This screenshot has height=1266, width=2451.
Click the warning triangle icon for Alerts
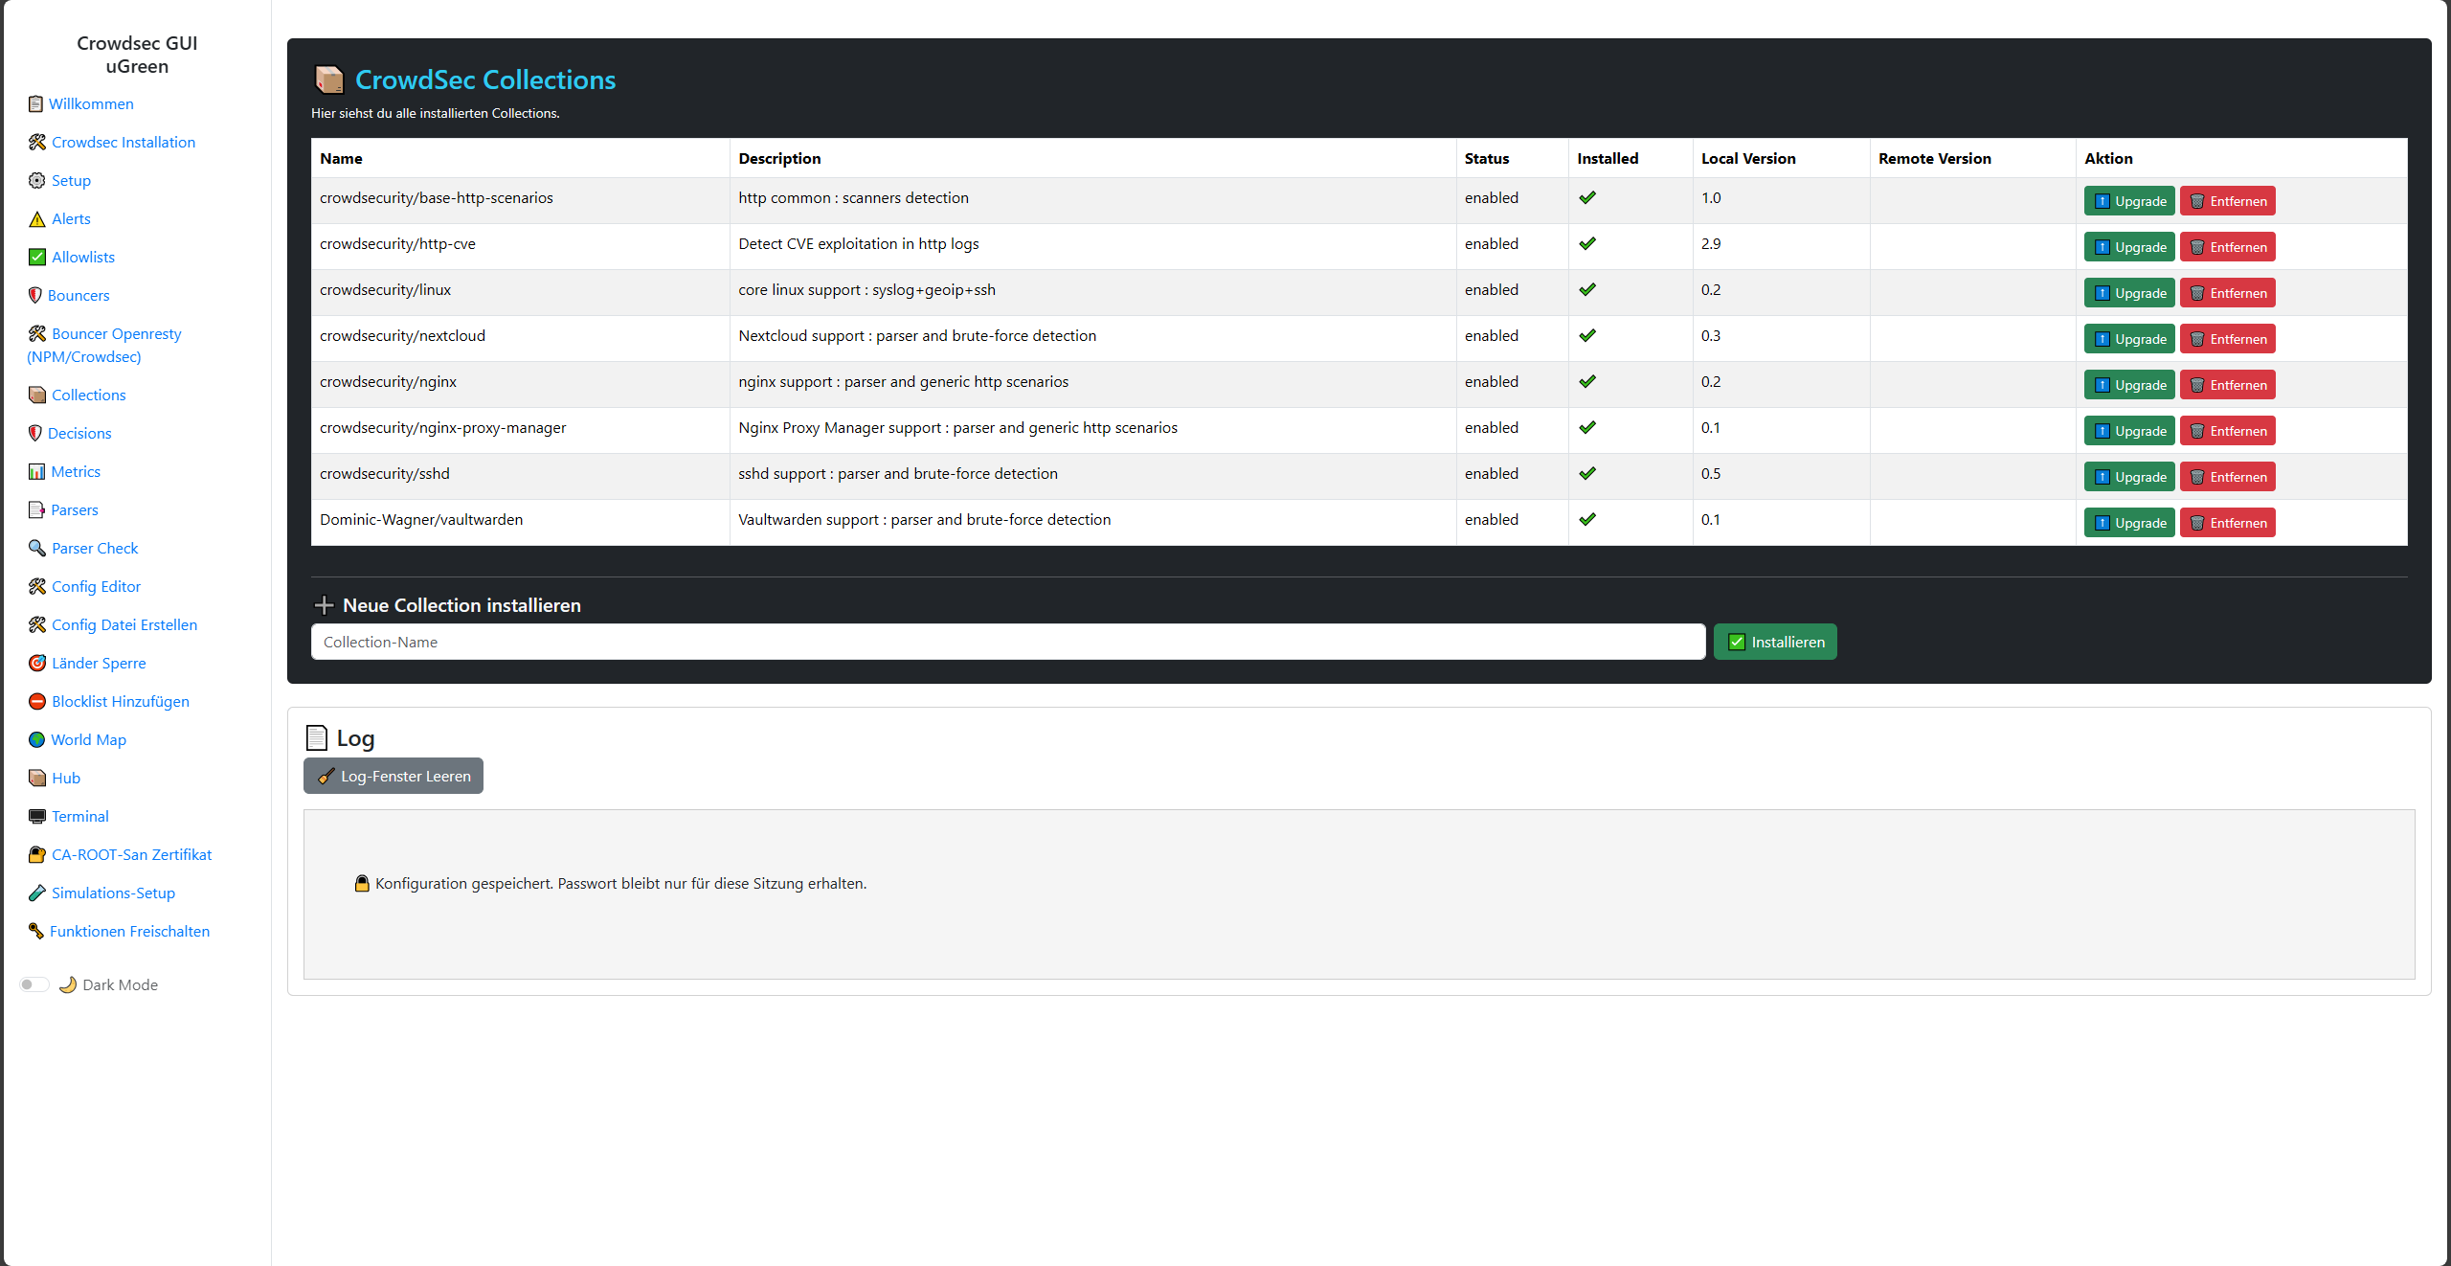pyautogui.click(x=37, y=218)
